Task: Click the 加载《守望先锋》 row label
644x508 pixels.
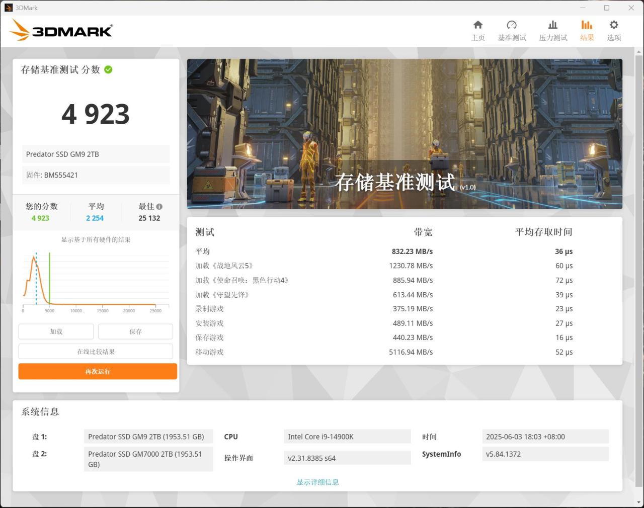Action: coord(222,295)
